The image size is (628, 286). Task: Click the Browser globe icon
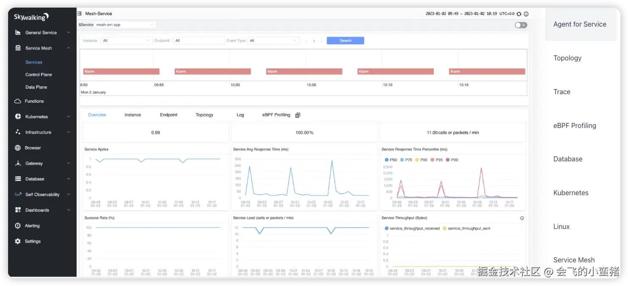18,148
